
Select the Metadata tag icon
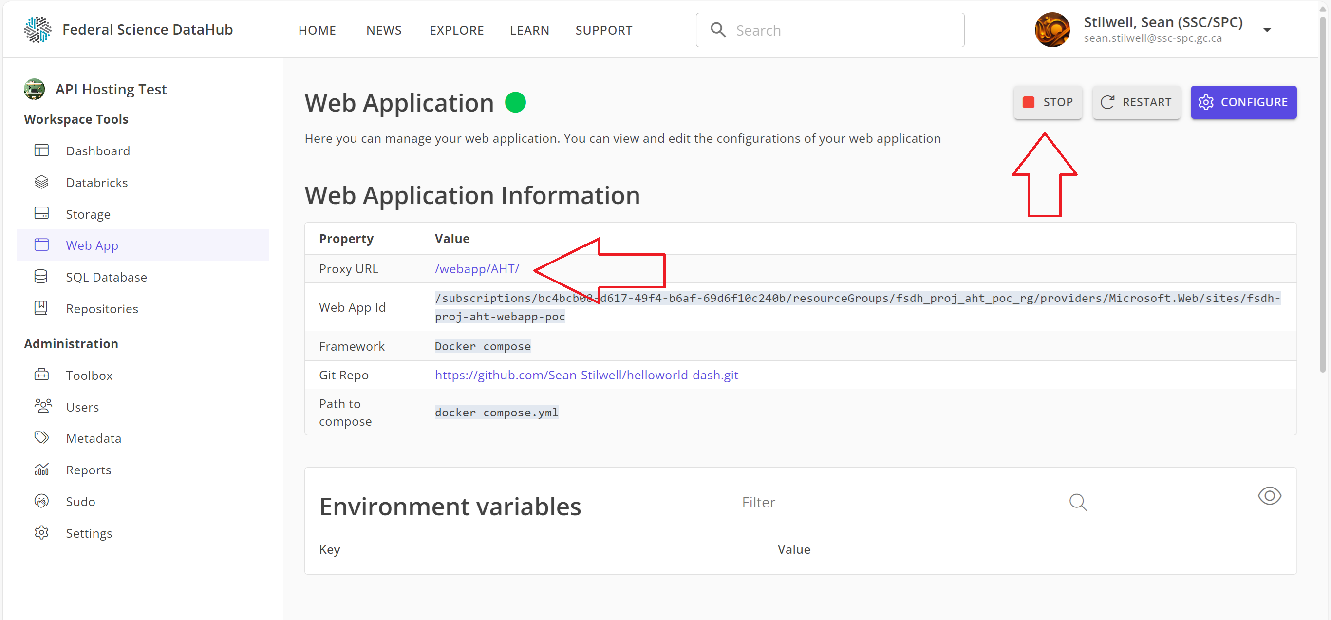tap(41, 438)
